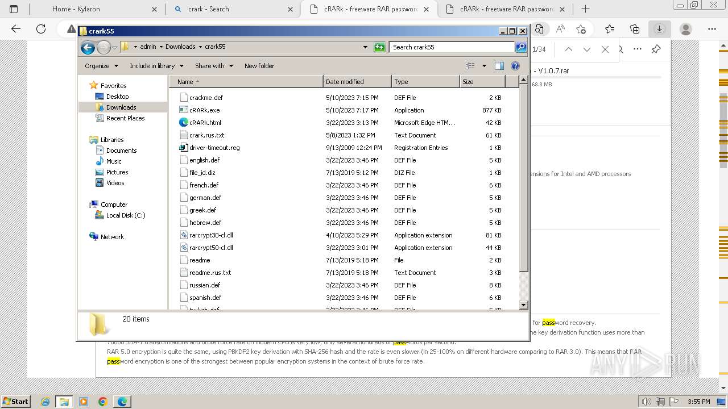Expand the views dropdown arrow

484,66
